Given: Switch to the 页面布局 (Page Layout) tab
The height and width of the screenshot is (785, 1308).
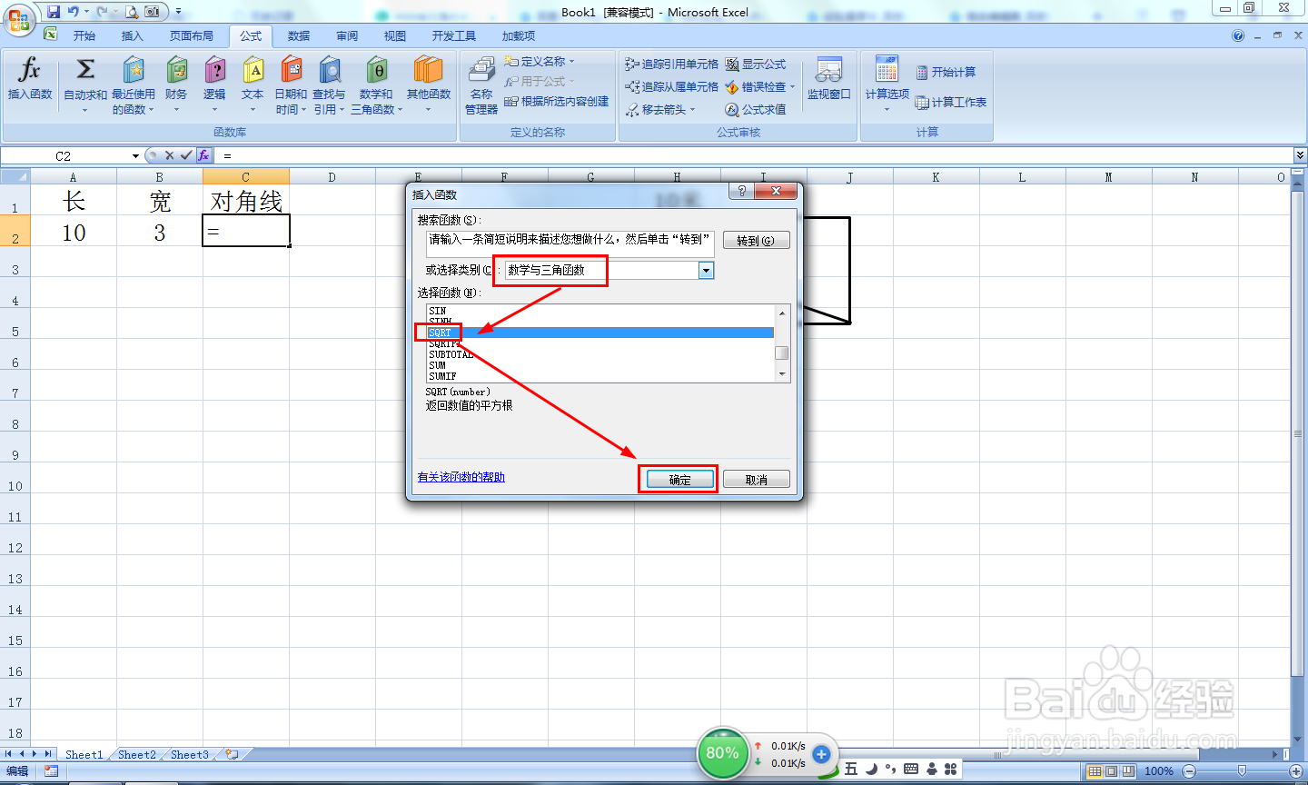Looking at the screenshot, I should click(x=192, y=35).
